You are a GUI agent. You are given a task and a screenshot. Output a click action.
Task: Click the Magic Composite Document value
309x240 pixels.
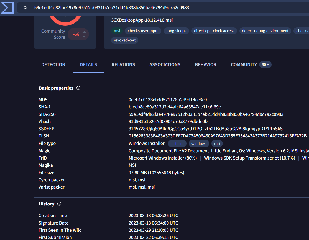[x=219, y=151]
